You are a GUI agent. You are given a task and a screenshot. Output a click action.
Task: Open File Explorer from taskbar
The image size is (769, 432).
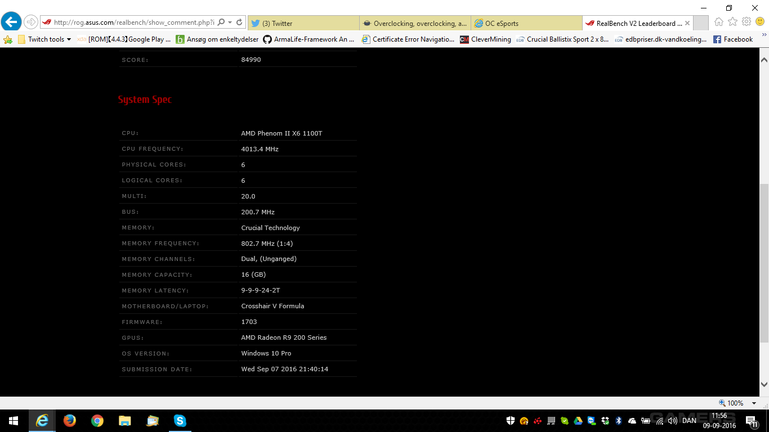(125, 421)
